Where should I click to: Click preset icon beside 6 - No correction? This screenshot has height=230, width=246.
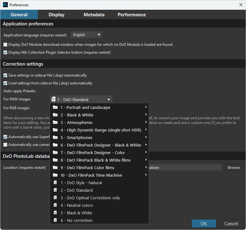(55, 220)
